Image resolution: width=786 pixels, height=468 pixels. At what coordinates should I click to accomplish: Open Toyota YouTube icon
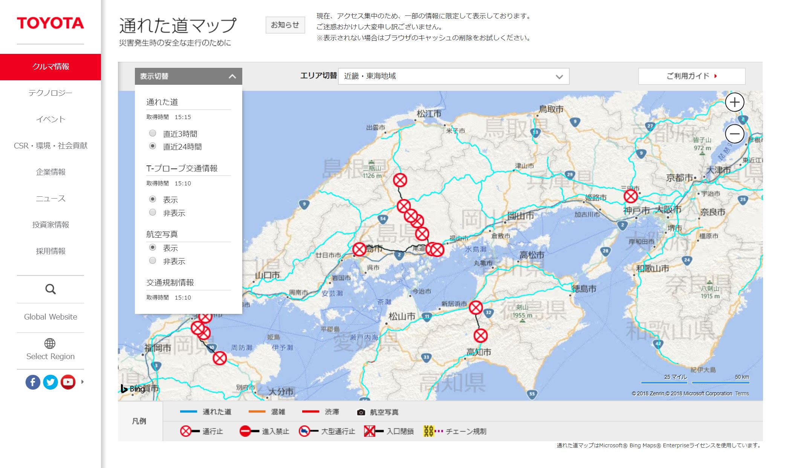pyautogui.click(x=68, y=382)
